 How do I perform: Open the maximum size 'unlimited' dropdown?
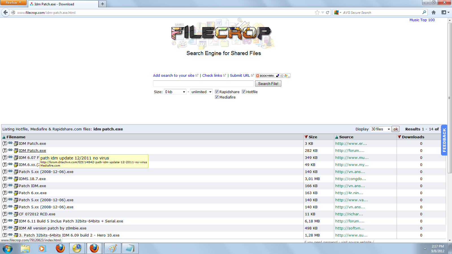click(x=201, y=92)
